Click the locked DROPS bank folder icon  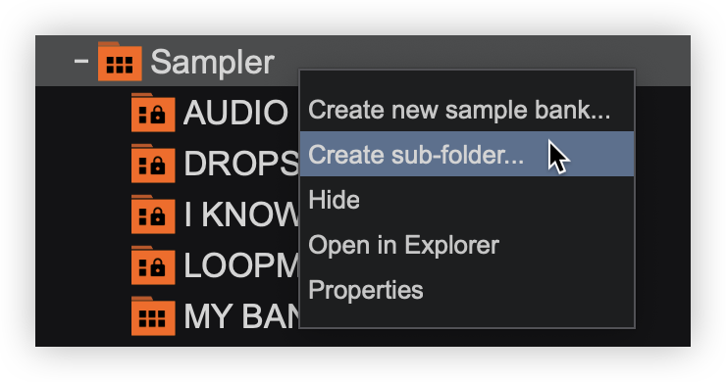[153, 164]
